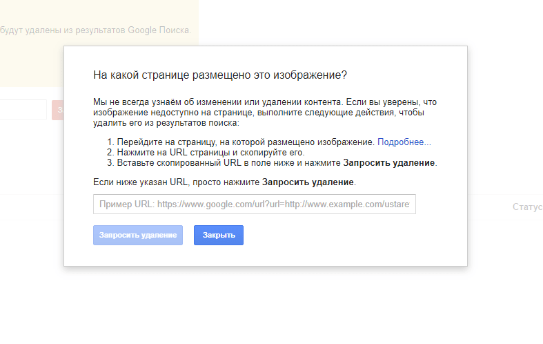
Task: Click the background text 'будут удалены из результатов Google Поиска'
Action: tap(95, 30)
